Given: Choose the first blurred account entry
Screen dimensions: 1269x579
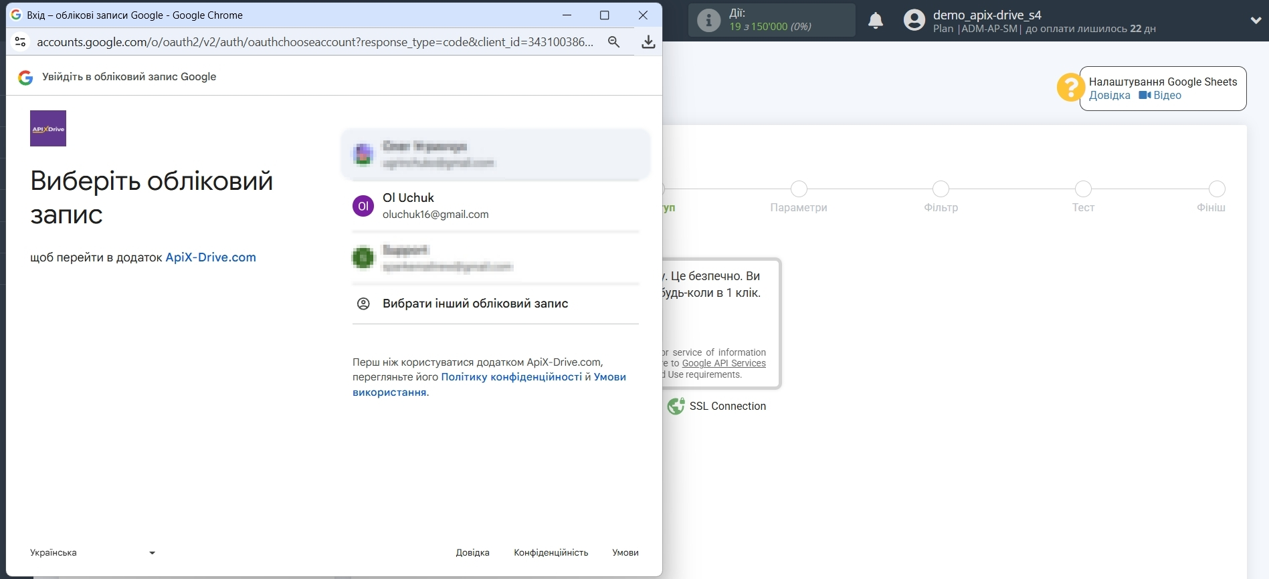Looking at the screenshot, I should (x=496, y=154).
